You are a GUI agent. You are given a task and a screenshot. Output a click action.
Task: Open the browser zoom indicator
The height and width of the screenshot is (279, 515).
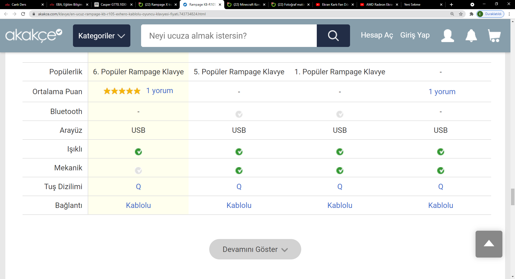point(452,14)
